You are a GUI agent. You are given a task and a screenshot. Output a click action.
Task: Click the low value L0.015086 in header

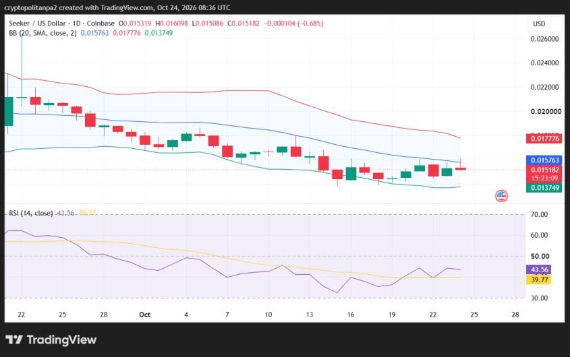click(208, 24)
